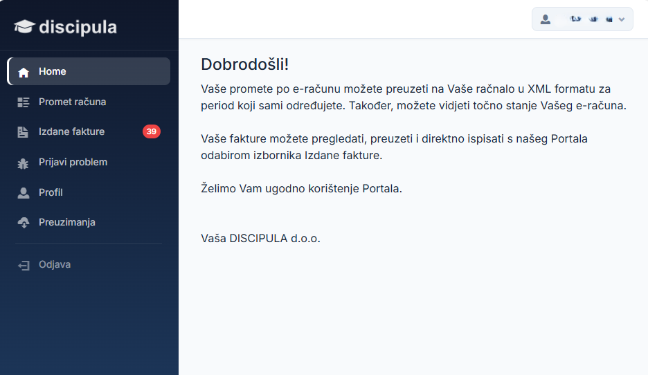
Task: Log out via Odjava link
Action: point(55,264)
